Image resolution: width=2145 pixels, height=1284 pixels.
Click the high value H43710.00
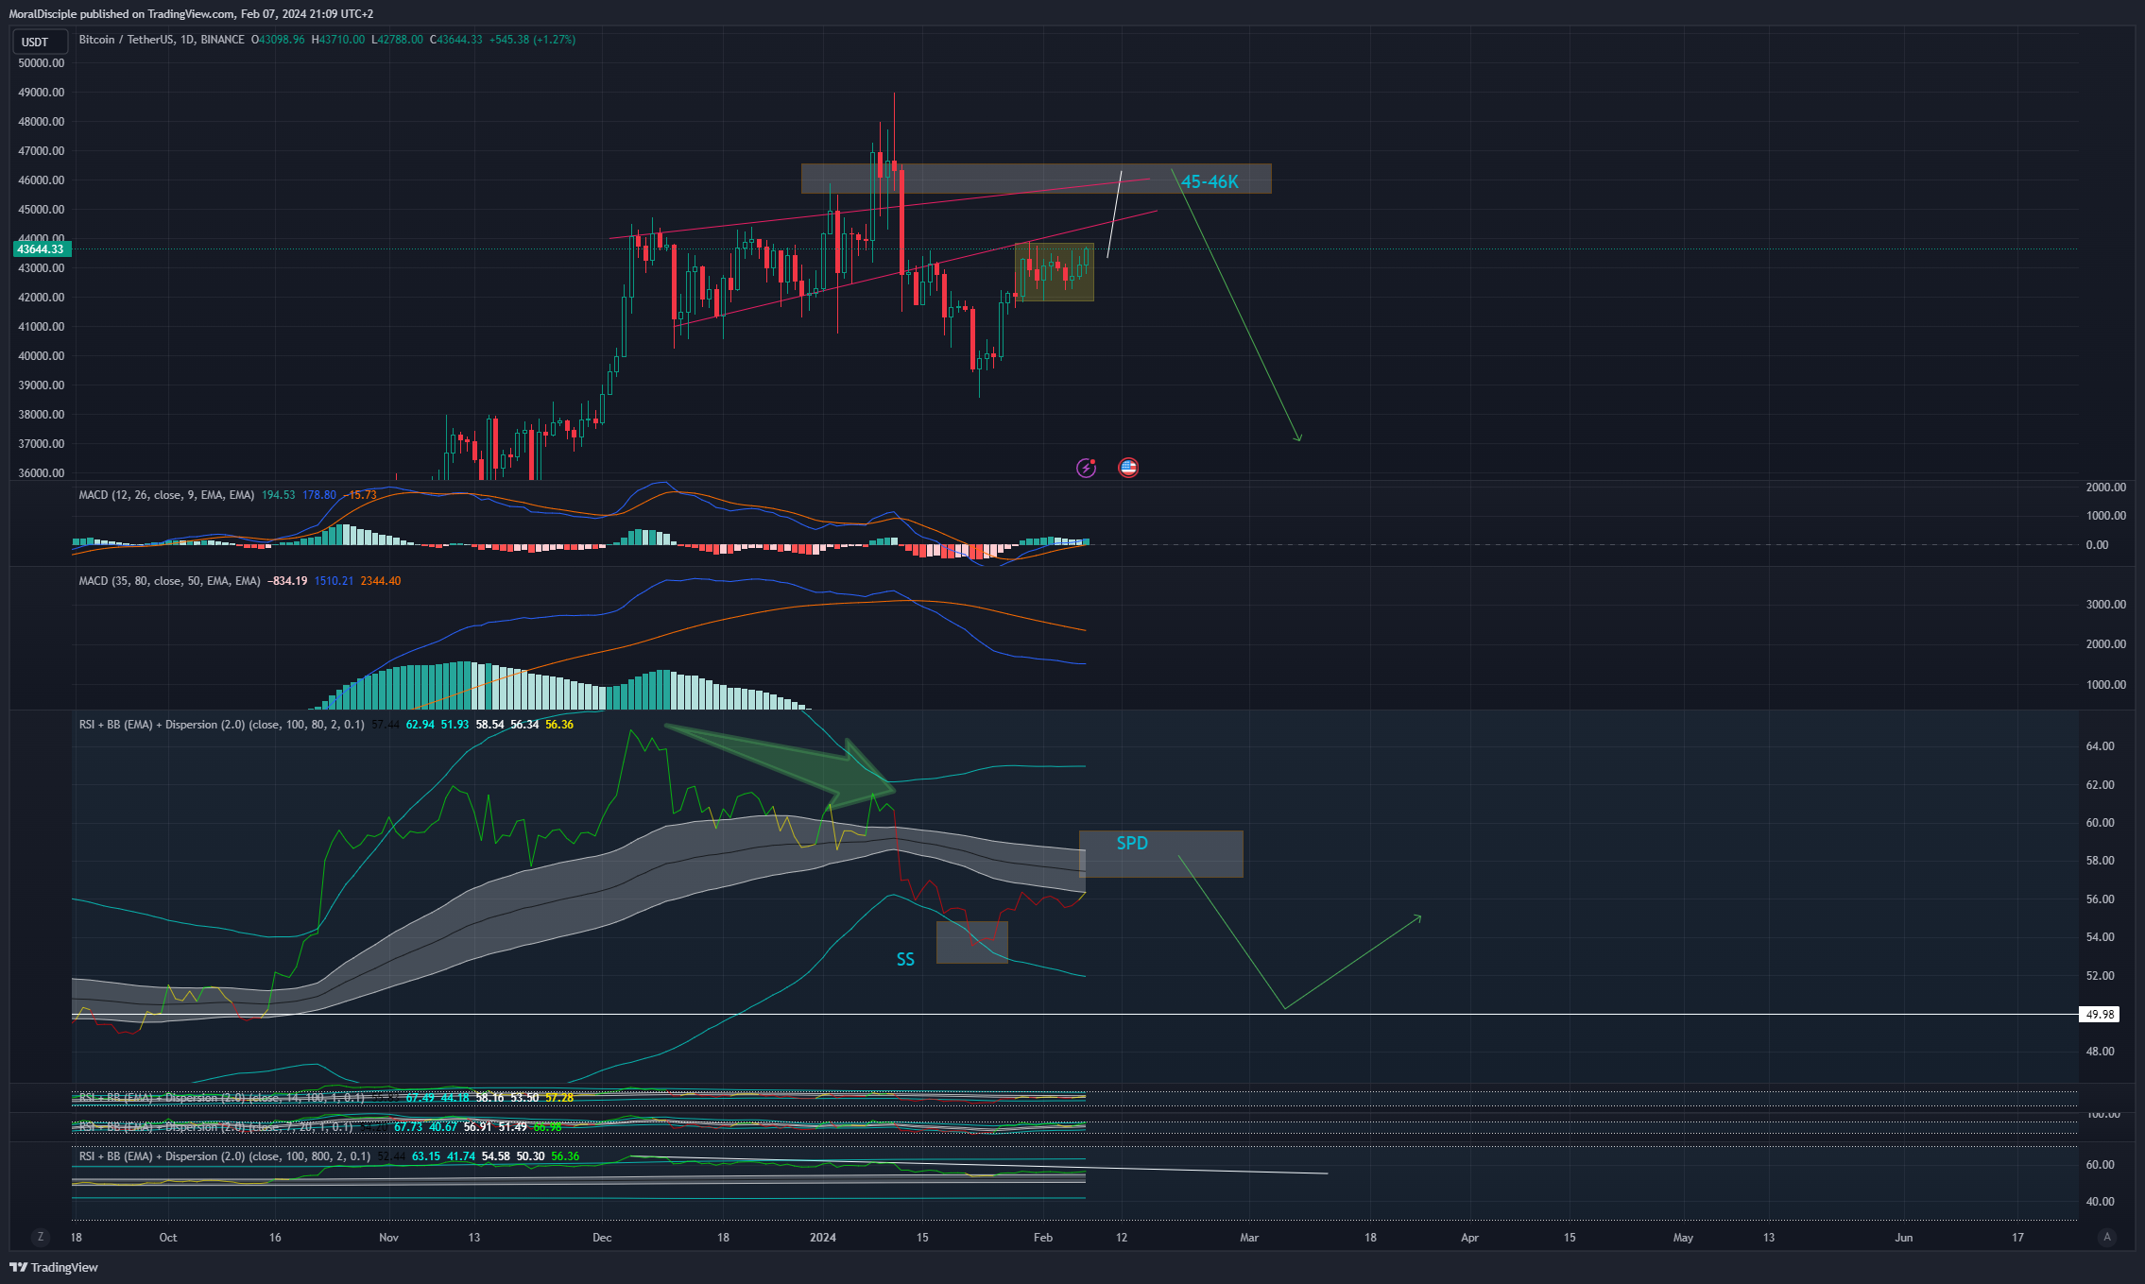coord(337,40)
